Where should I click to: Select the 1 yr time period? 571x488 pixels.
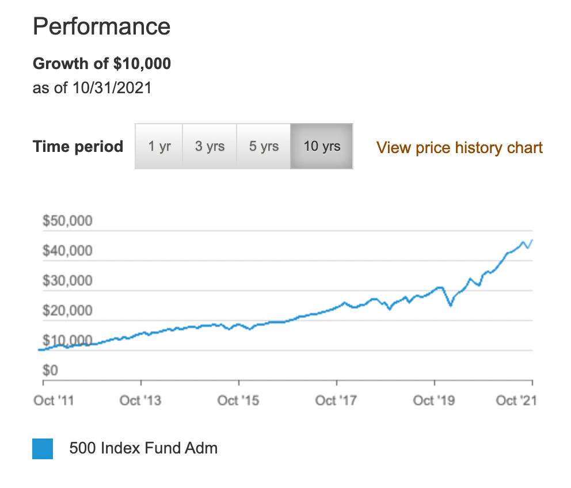coord(159,146)
